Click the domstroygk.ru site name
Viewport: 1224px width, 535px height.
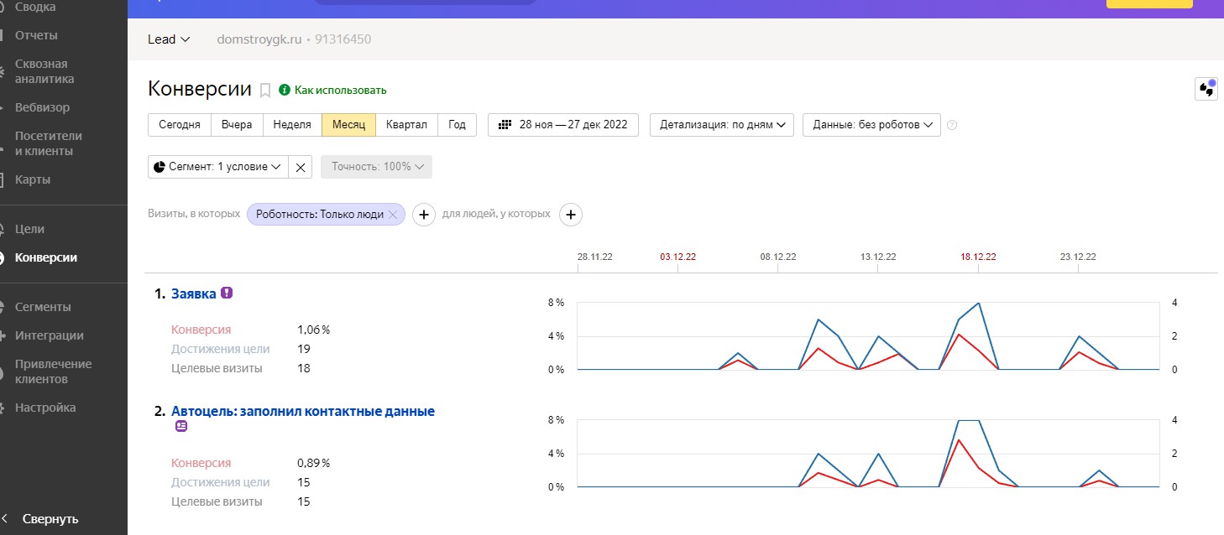click(x=259, y=39)
